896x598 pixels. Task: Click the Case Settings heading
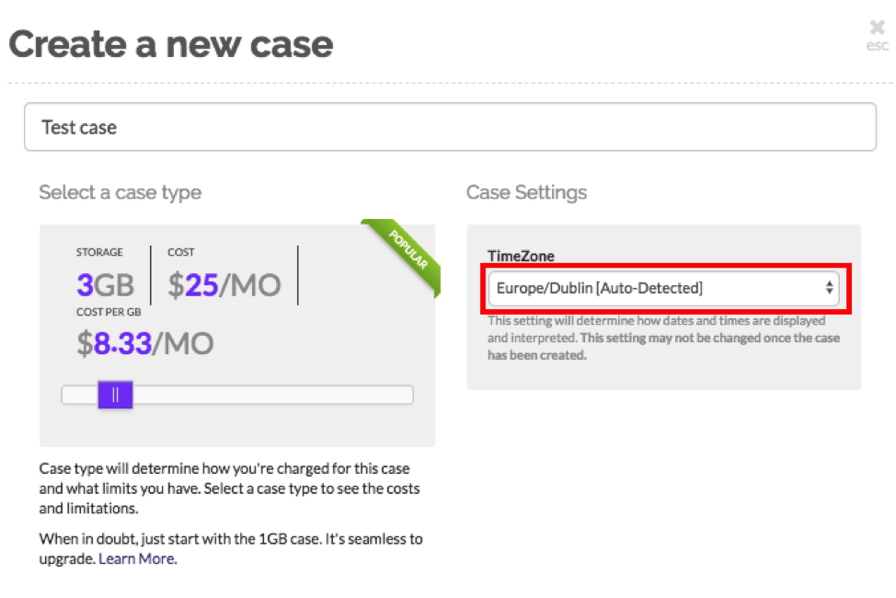pos(527,193)
